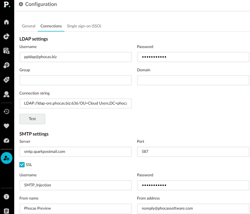Open the Single sign-on (SSO) tab
250x214 pixels.
[84, 26]
